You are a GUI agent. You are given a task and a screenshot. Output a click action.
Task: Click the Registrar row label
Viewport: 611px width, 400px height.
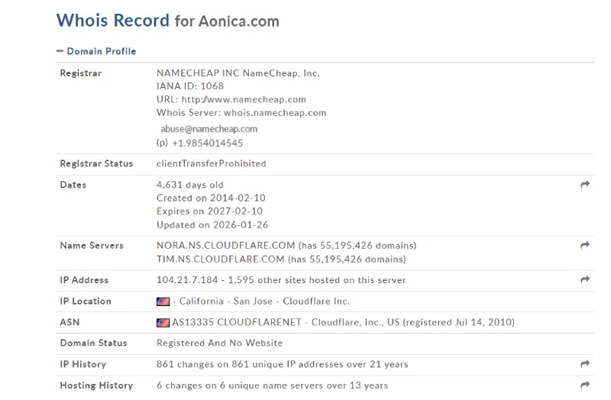pyautogui.click(x=81, y=73)
